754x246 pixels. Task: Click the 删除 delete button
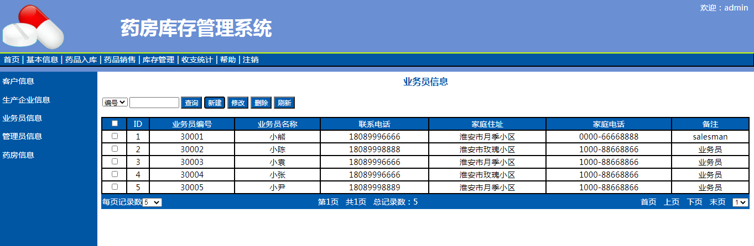tap(261, 103)
